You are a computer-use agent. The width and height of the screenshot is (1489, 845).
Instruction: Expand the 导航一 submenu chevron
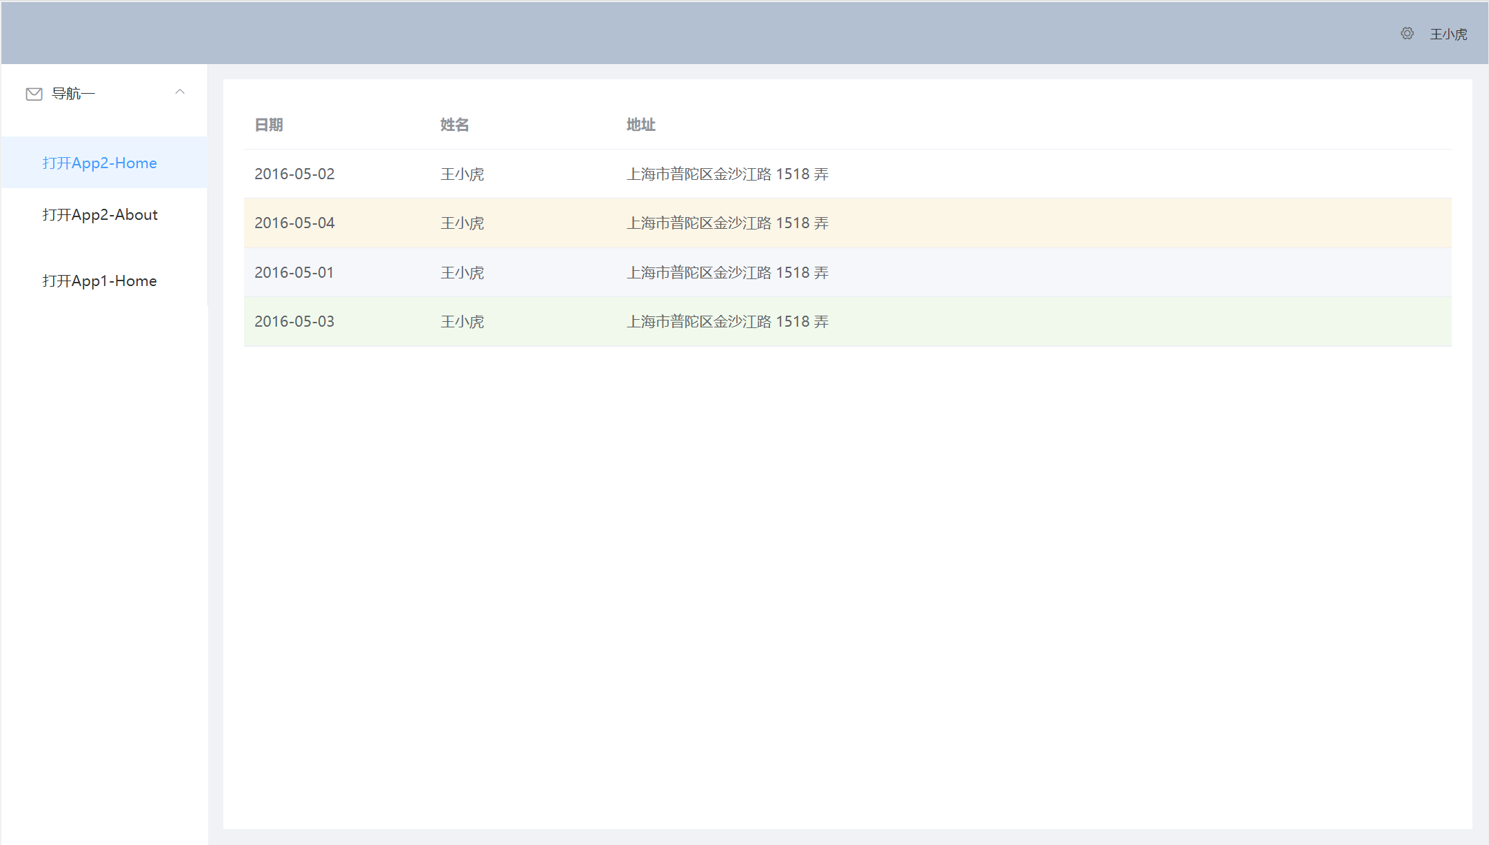181,92
